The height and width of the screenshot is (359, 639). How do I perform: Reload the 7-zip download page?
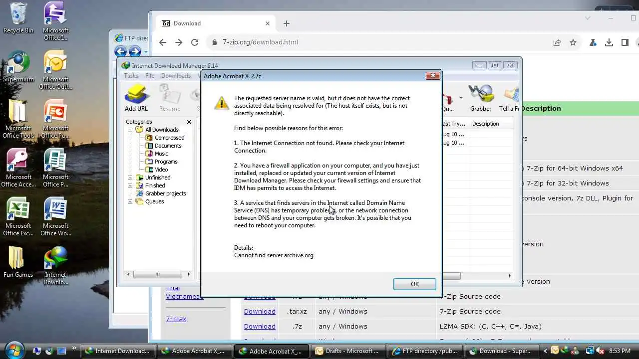195,42
